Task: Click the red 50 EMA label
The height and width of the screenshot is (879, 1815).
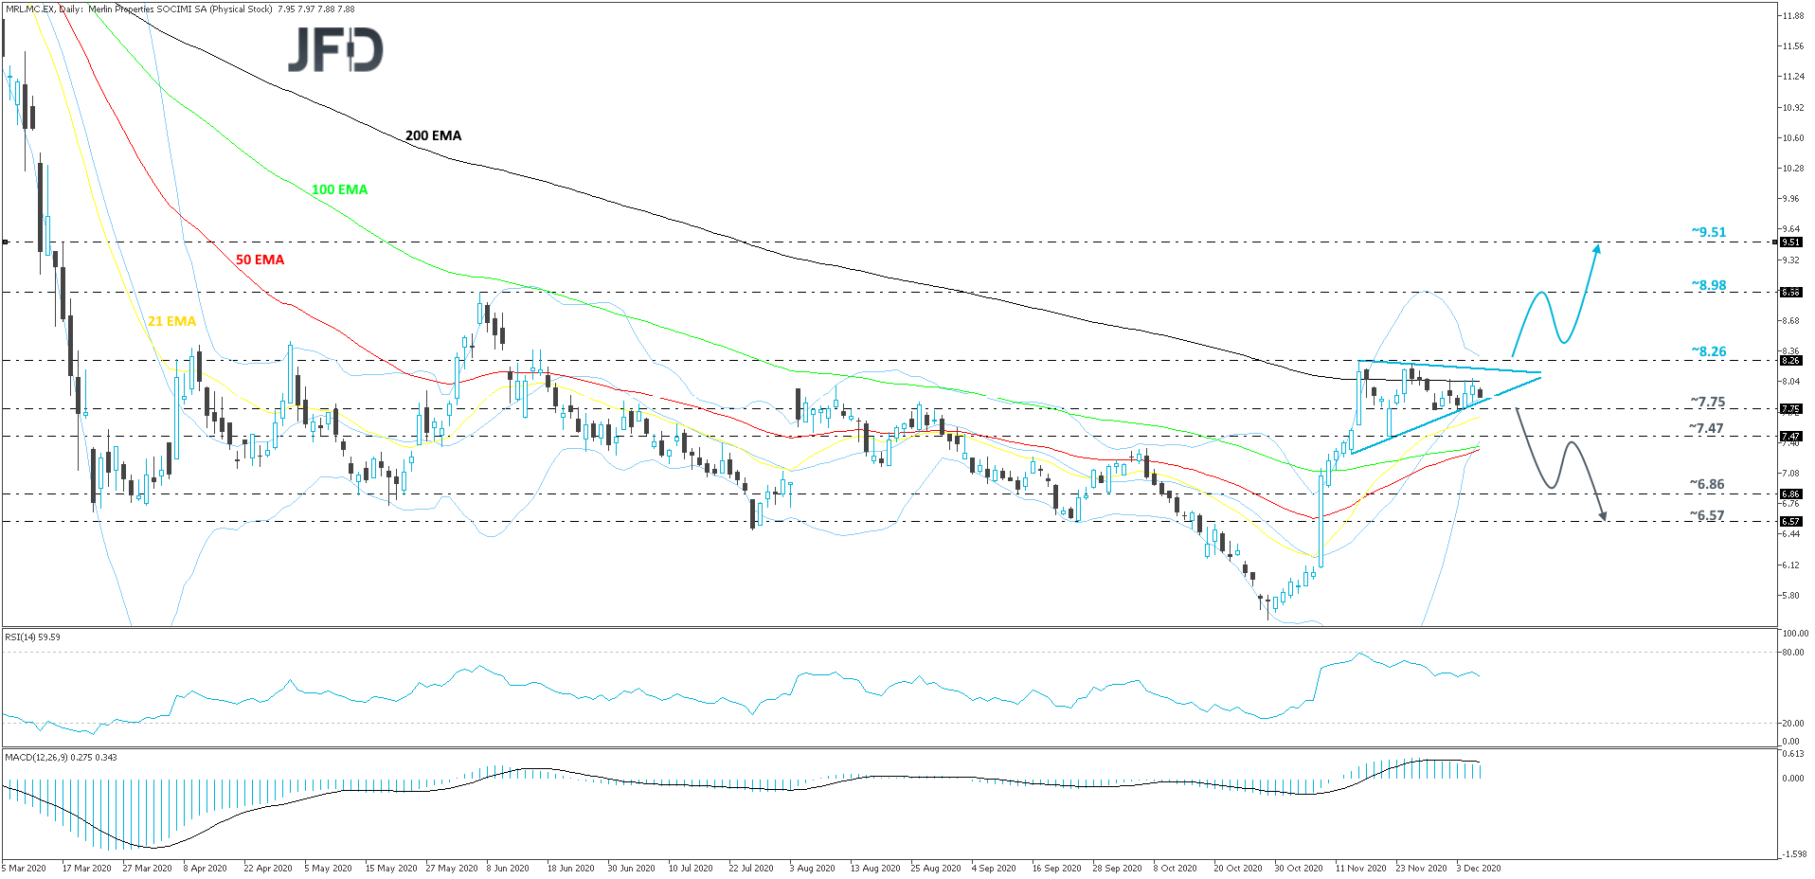Action: 259,260
